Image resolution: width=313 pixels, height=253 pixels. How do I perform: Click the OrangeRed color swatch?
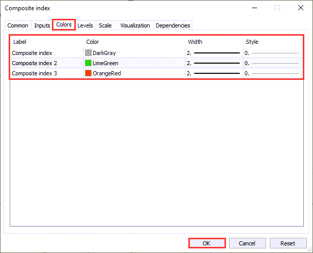(x=88, y=73)
